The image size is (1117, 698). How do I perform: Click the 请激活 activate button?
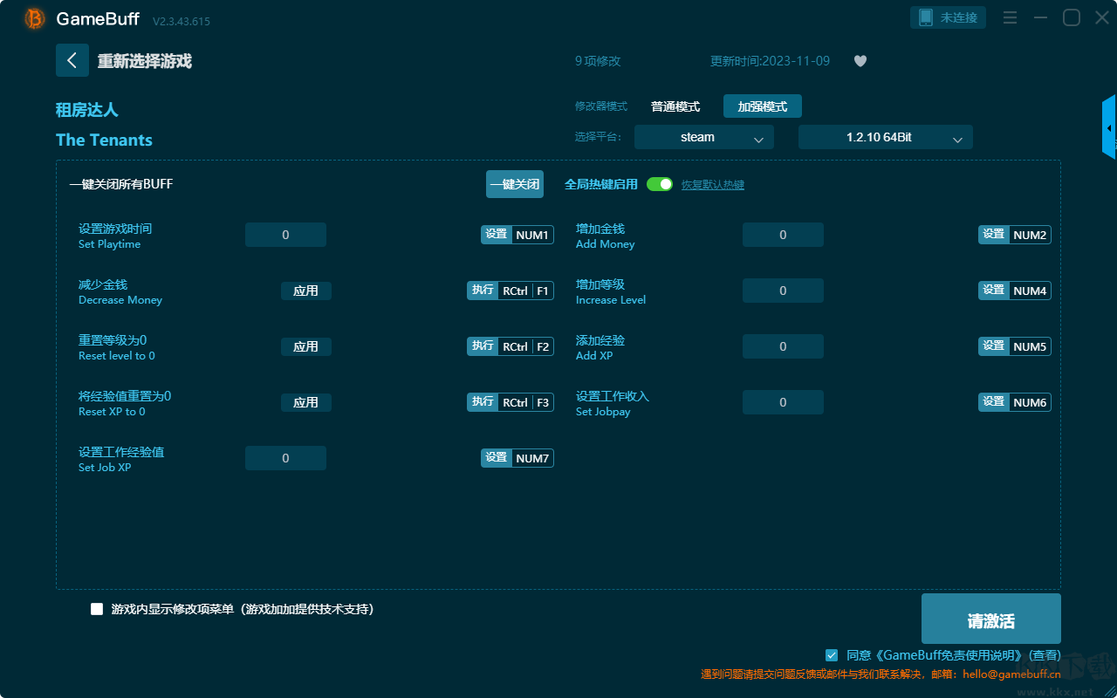point(991,619)
